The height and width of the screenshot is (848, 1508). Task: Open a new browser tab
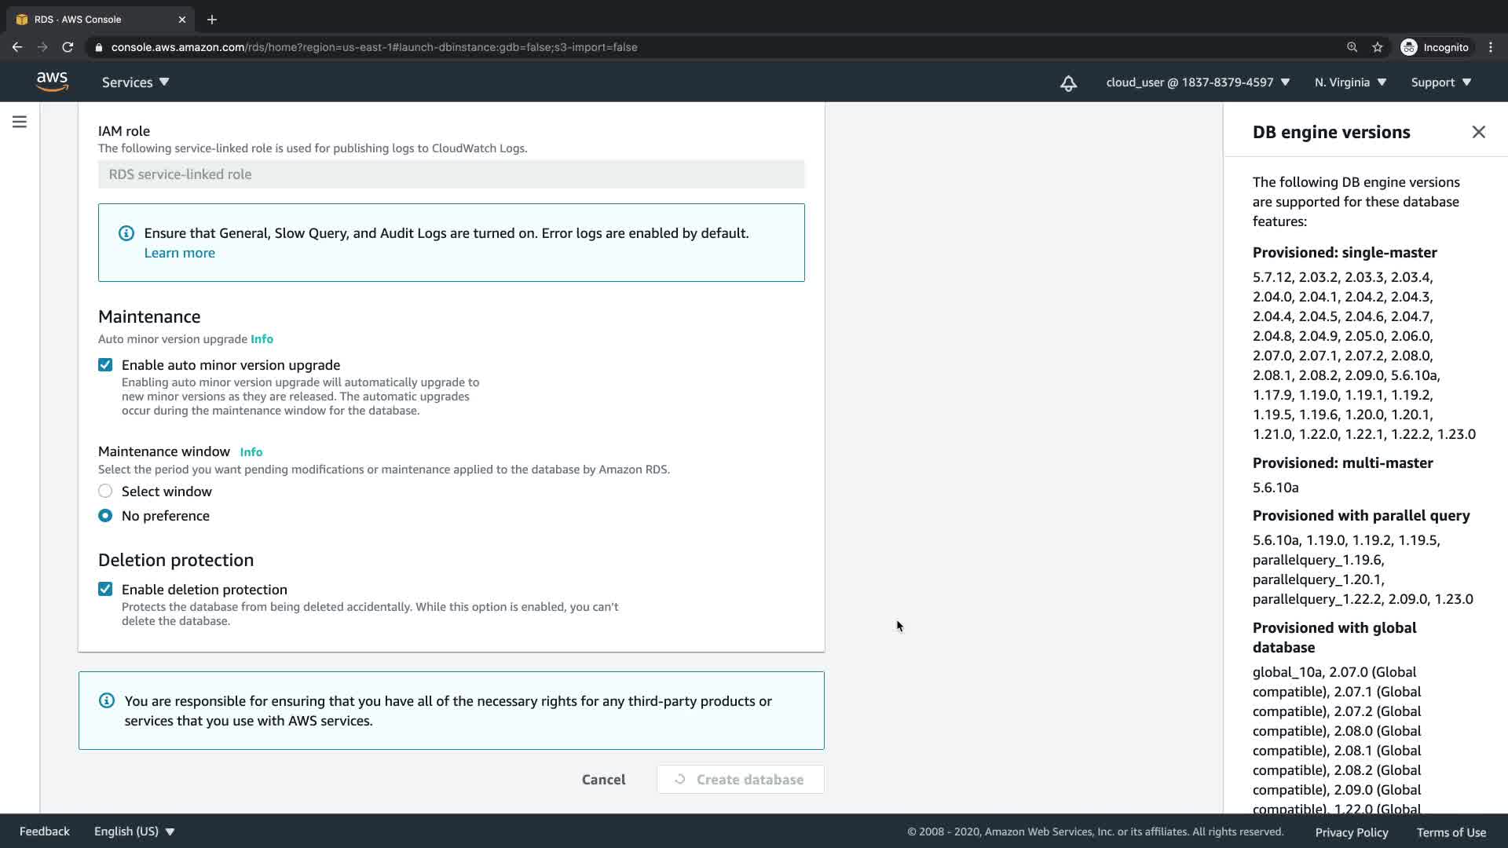(211, 19)
